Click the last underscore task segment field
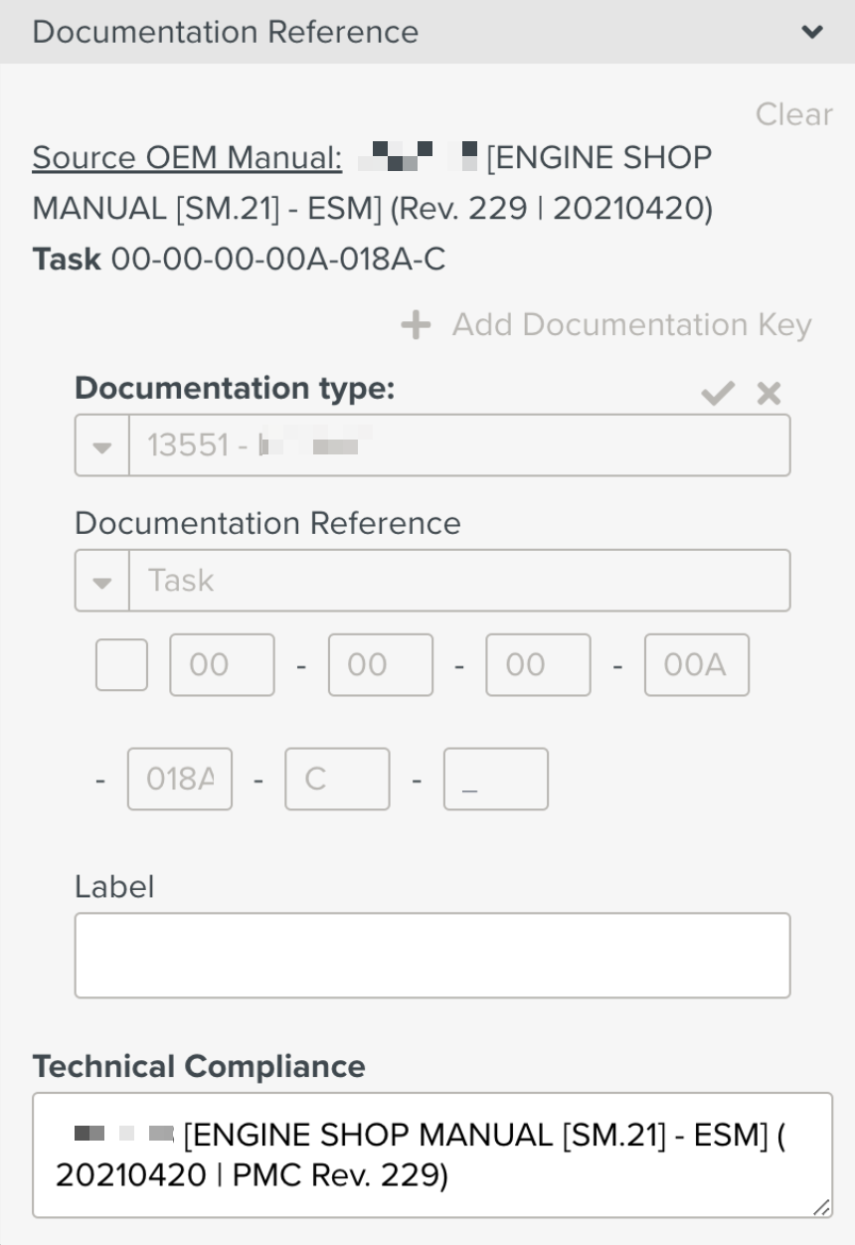Screen dimensions: 855x1245 (495, 779)
